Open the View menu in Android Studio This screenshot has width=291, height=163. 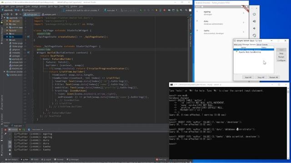click(x=12, y=6)
